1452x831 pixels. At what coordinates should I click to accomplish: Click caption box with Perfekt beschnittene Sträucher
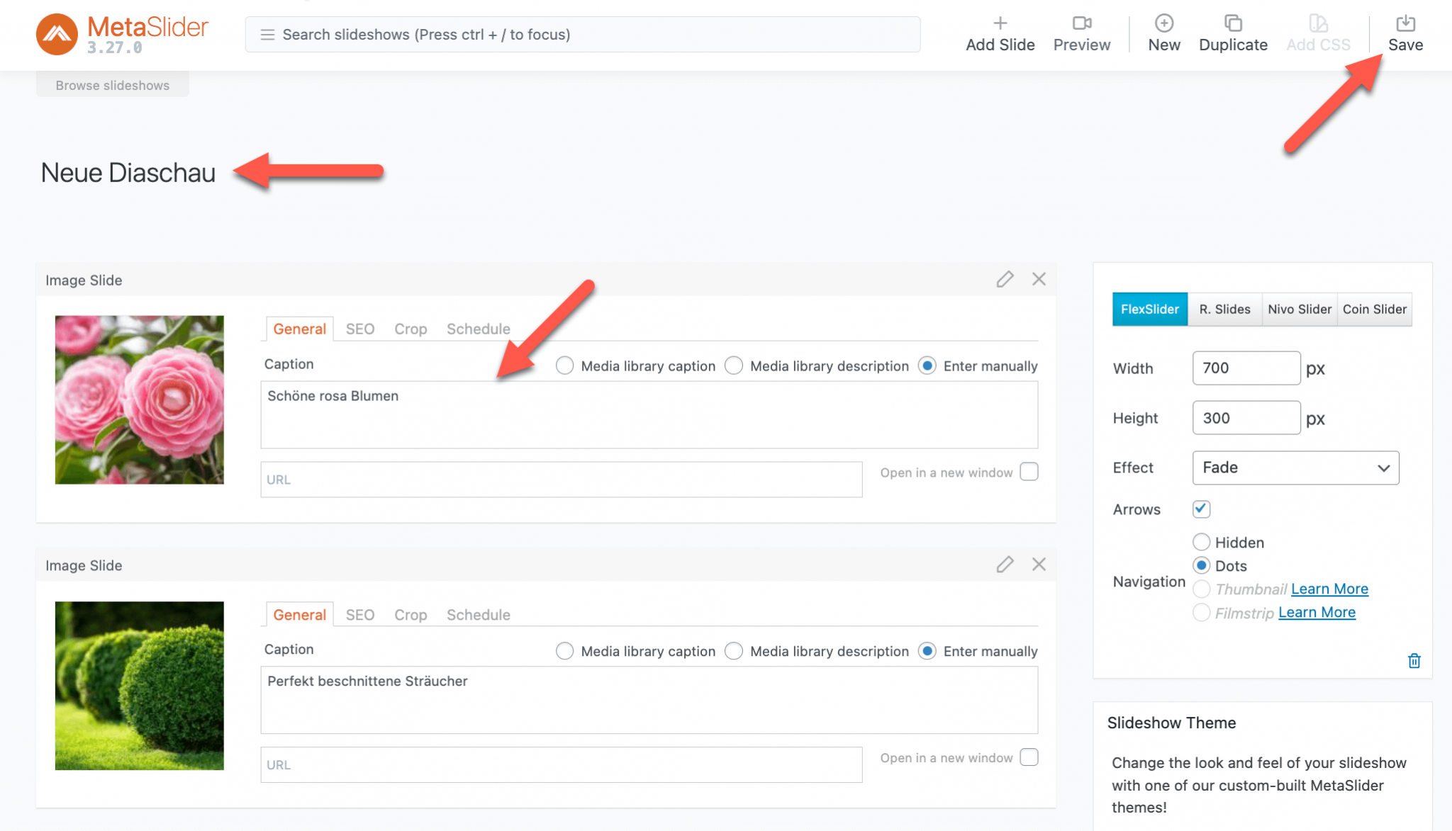point(649,700)
